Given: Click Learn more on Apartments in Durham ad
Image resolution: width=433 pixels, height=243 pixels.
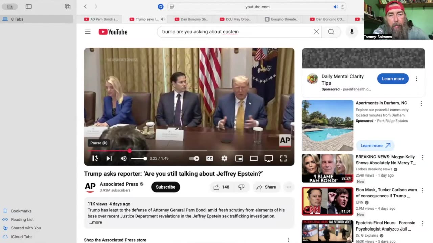Looking at the screenshot, I should 375,146.
